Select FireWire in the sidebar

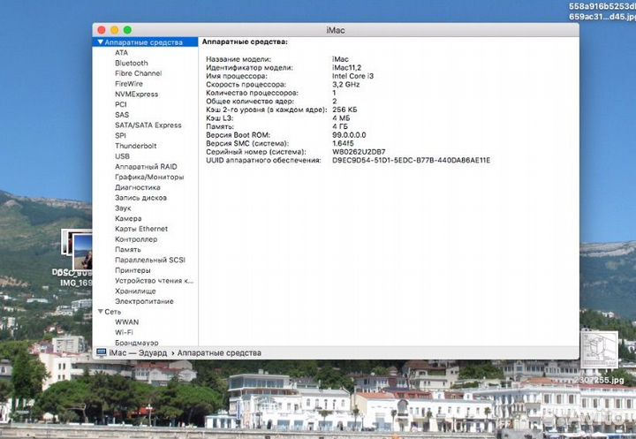(x=129, y=84)
